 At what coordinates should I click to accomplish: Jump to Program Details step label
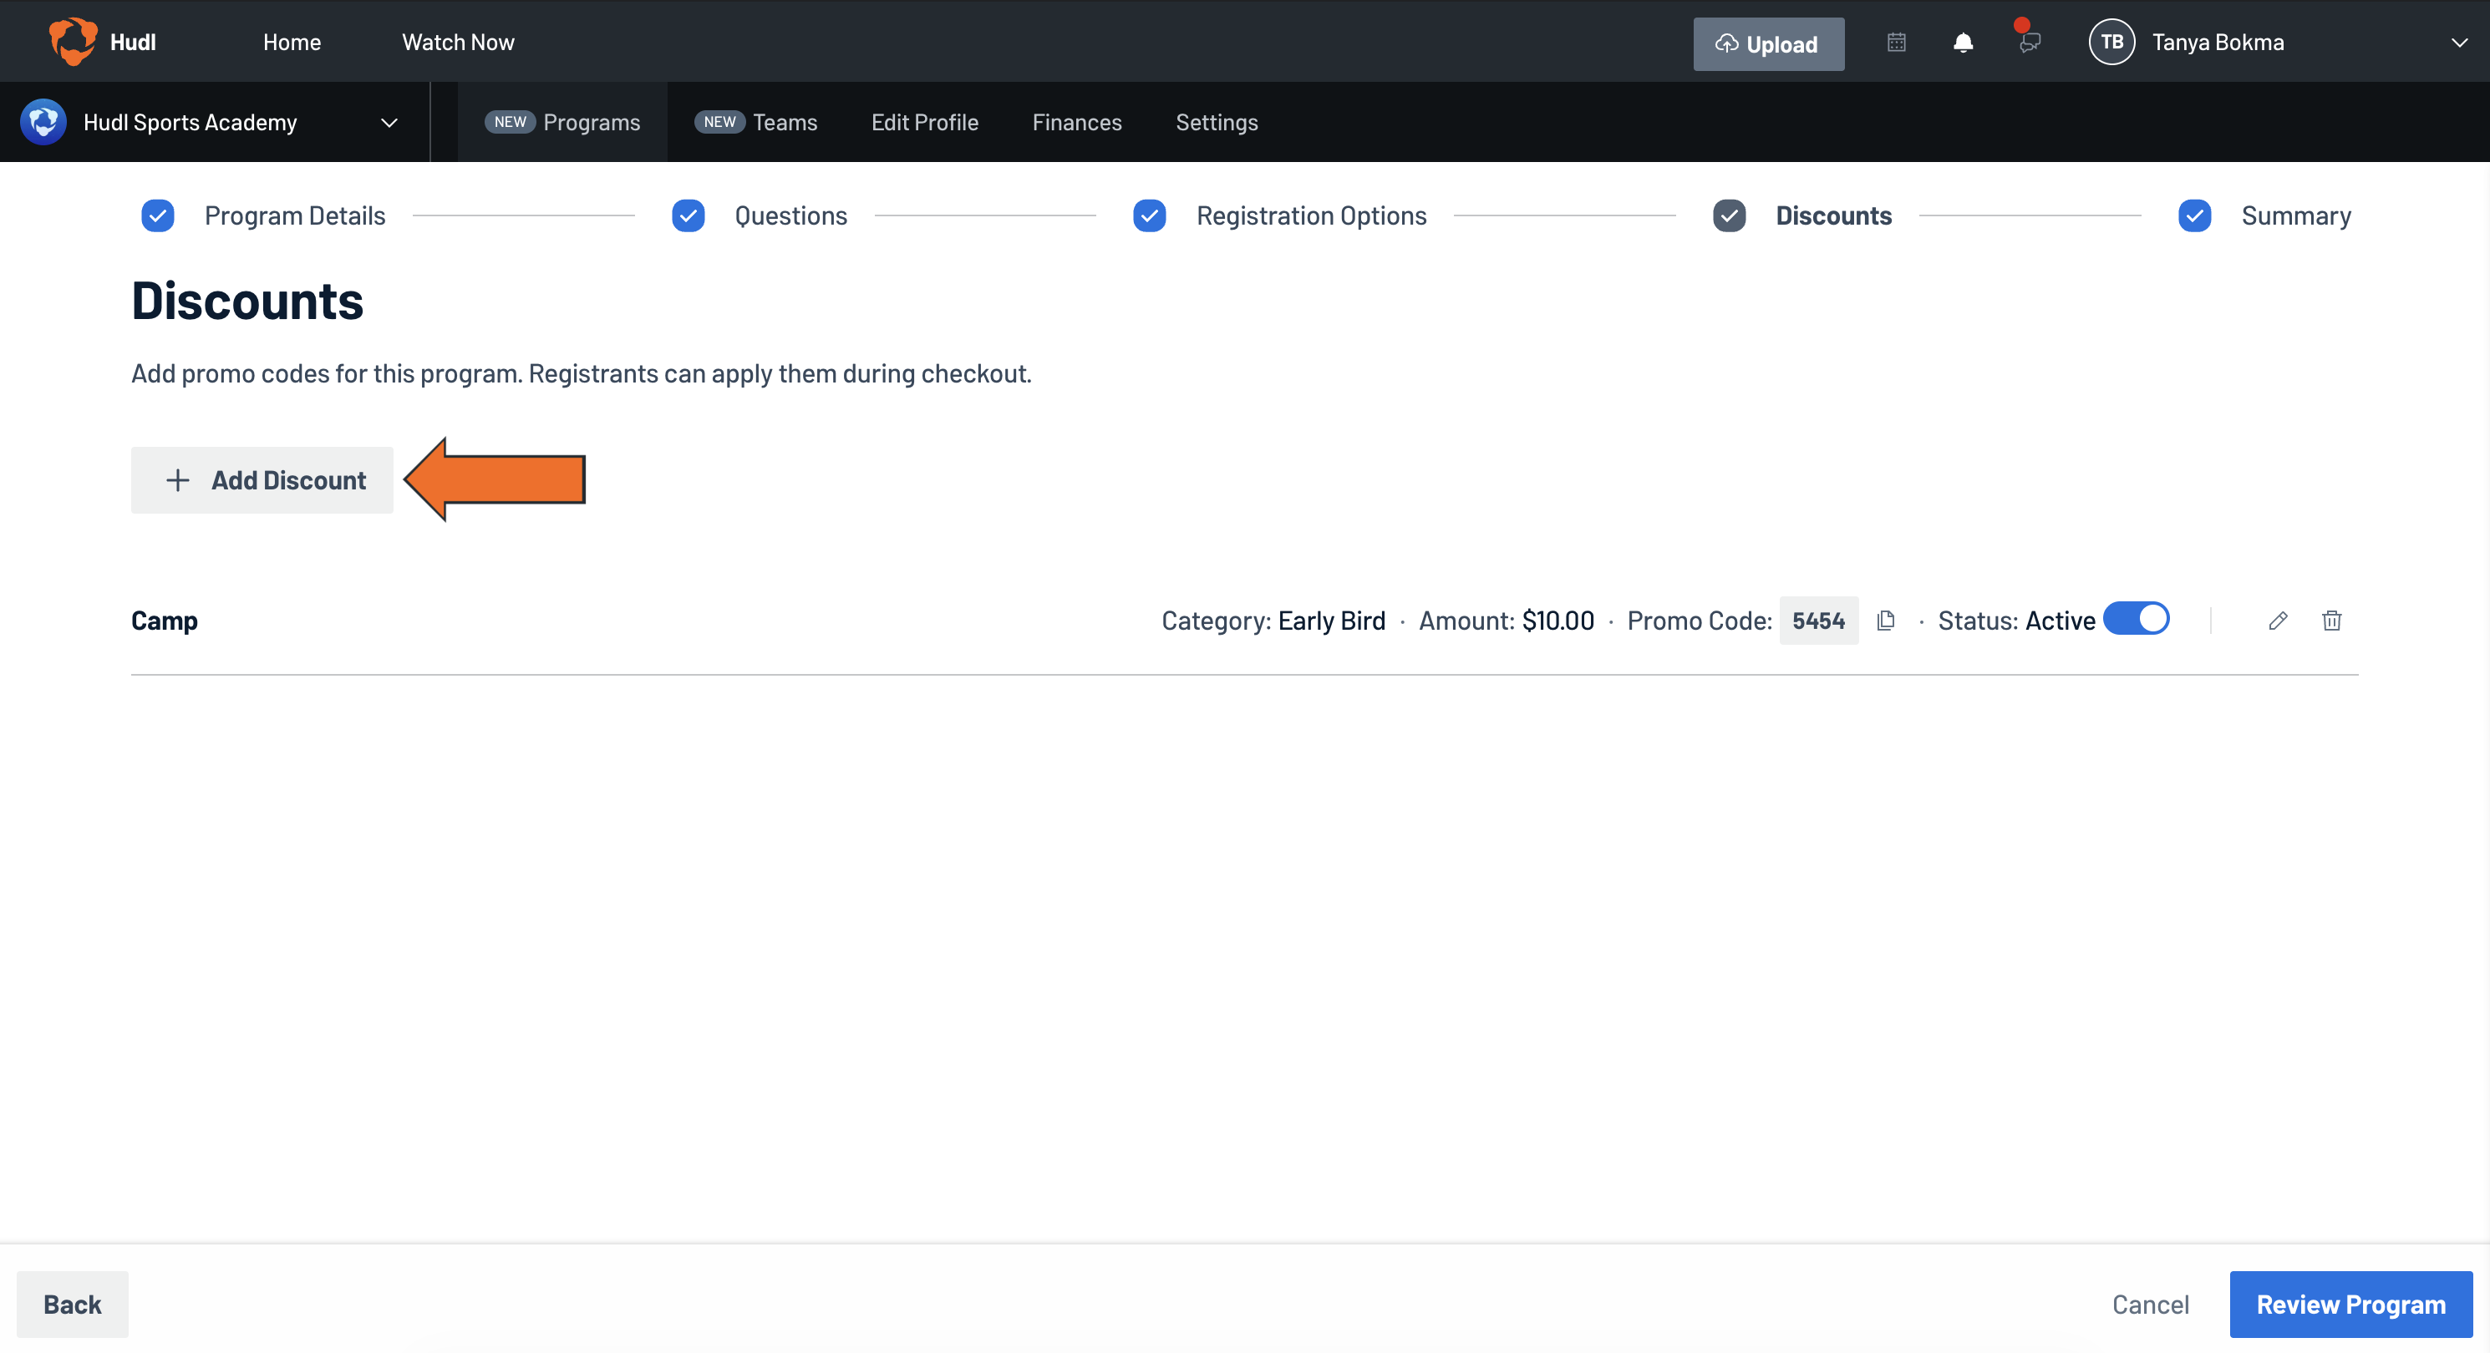pos(295,215)
